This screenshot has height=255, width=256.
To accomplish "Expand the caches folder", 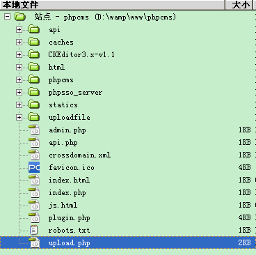I will coord(19,42).
